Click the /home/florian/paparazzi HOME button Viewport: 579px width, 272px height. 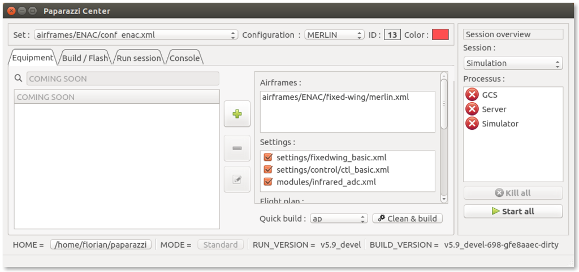tap(101, 245)
